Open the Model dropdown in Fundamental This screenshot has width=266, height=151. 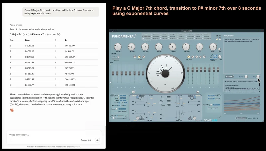pyautogui.click(x=211, y=96)
